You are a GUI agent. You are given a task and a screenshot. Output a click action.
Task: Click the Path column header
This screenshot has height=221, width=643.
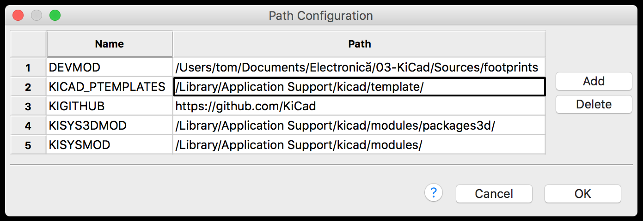click(359, 44)
